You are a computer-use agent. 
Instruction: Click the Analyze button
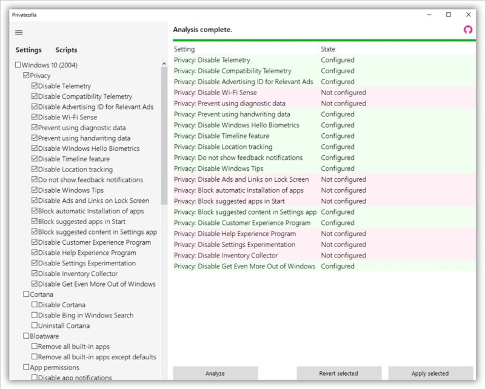[215, 373]
